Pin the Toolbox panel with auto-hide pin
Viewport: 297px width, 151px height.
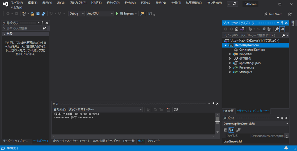(43, 23)
